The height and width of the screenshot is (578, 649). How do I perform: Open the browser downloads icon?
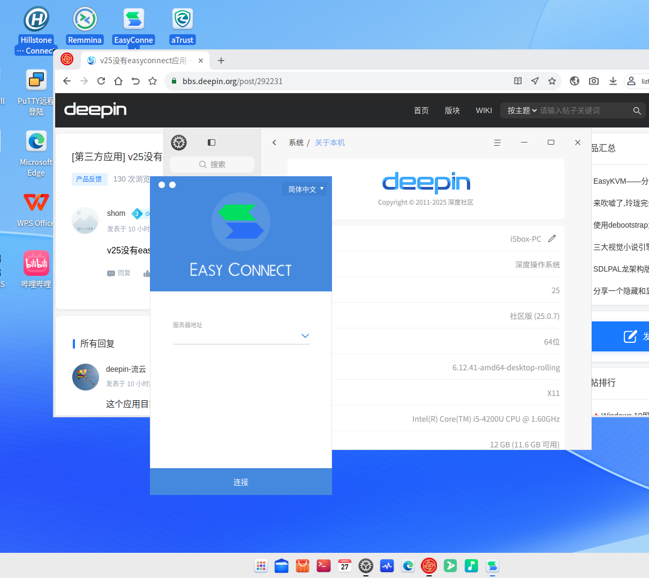[x=613, y=81]
